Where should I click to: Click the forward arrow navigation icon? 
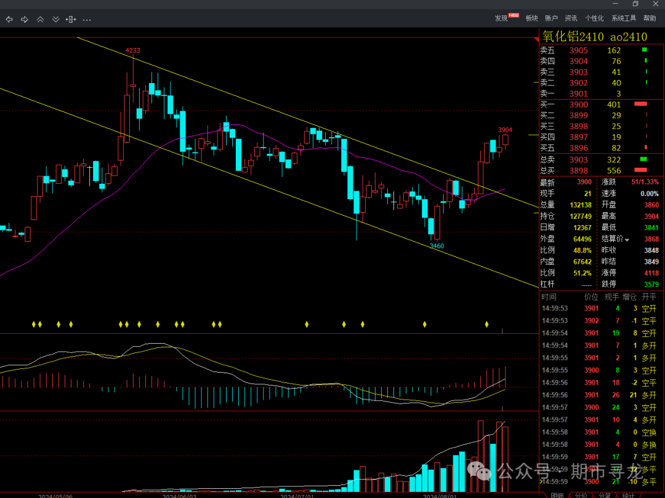click(x=25, y=20)
